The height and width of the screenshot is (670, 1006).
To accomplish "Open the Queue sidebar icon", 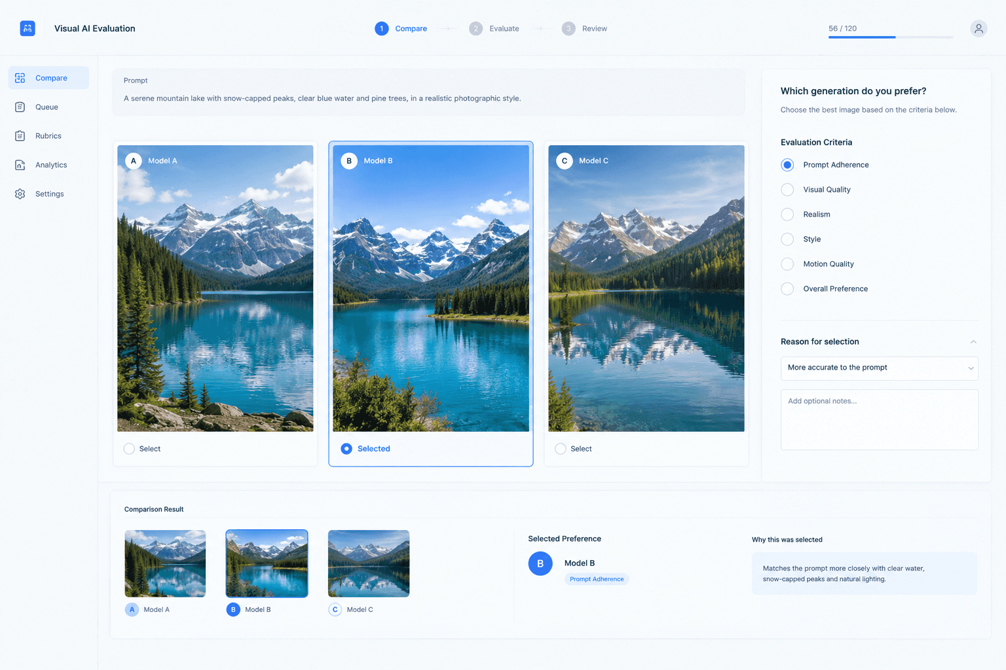I will click(20, 107).
